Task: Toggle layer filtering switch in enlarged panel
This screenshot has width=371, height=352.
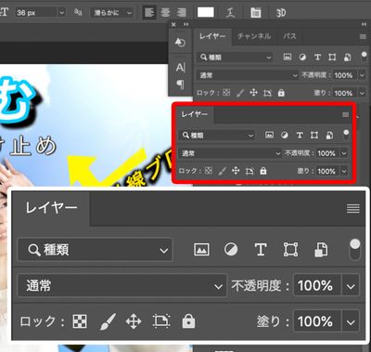Action: pos(354,250)
